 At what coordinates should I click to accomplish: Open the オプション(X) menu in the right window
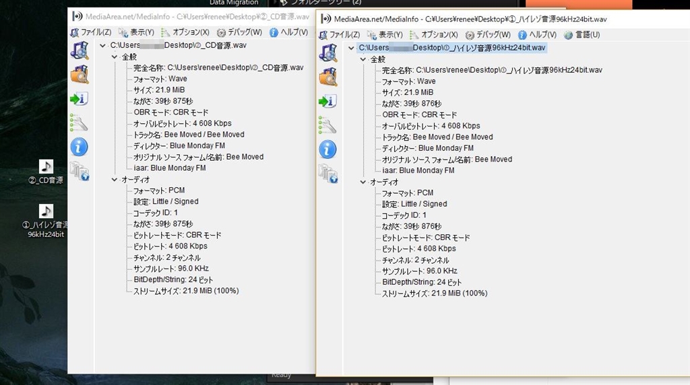pyautogui.click(x=434, y=35)
